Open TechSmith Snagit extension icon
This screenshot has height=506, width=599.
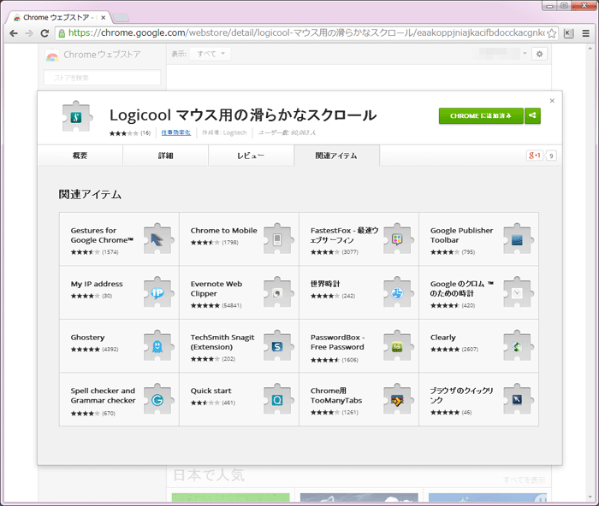pos(278,346)
